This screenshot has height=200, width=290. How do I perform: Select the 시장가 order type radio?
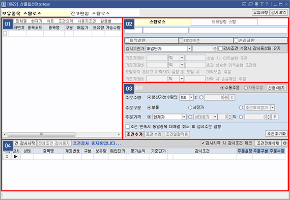[x=190, y=107]
